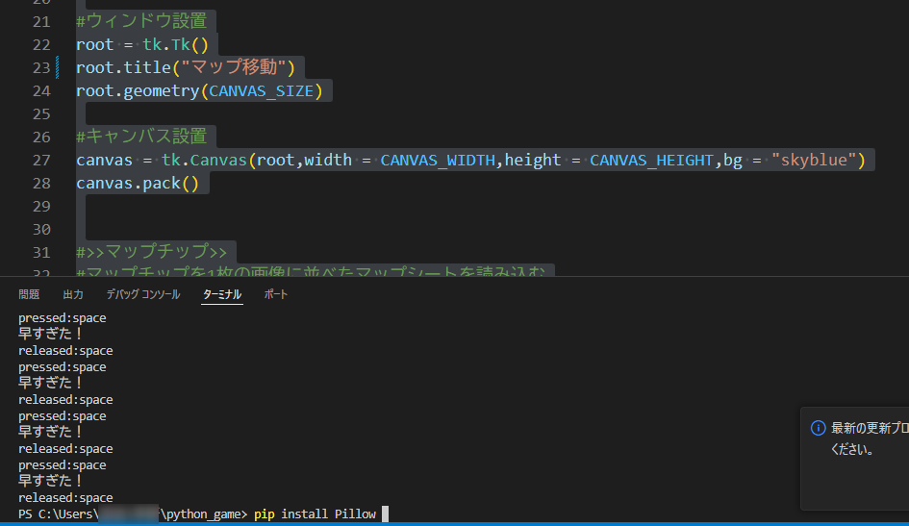Viewport: 909px width, 526px height.
Task: Select the ターミナル tab
Action: pos(222,294)
